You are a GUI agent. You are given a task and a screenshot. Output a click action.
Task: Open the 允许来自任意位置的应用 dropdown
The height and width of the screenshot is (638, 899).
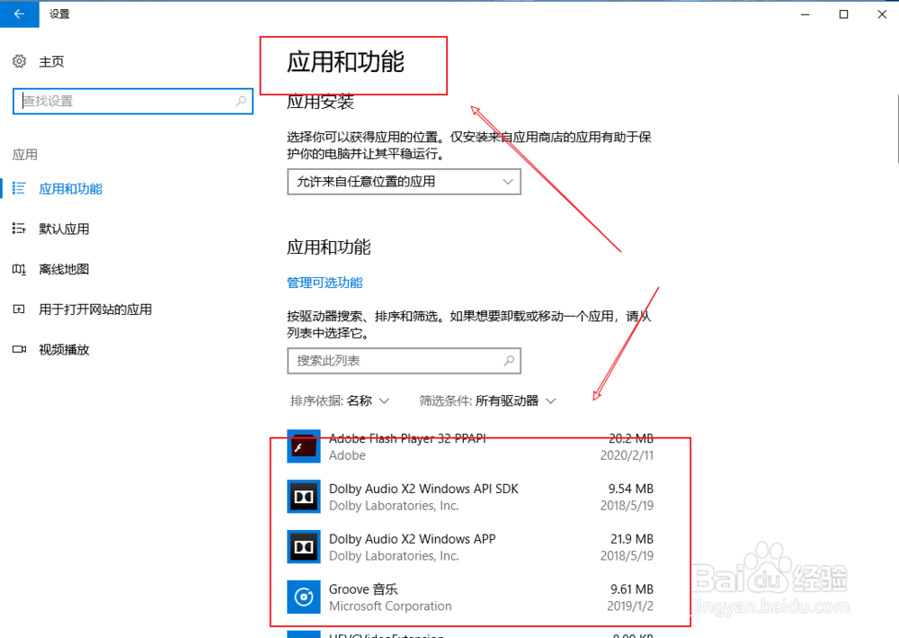pyautogui.click(x=404, y=182)
